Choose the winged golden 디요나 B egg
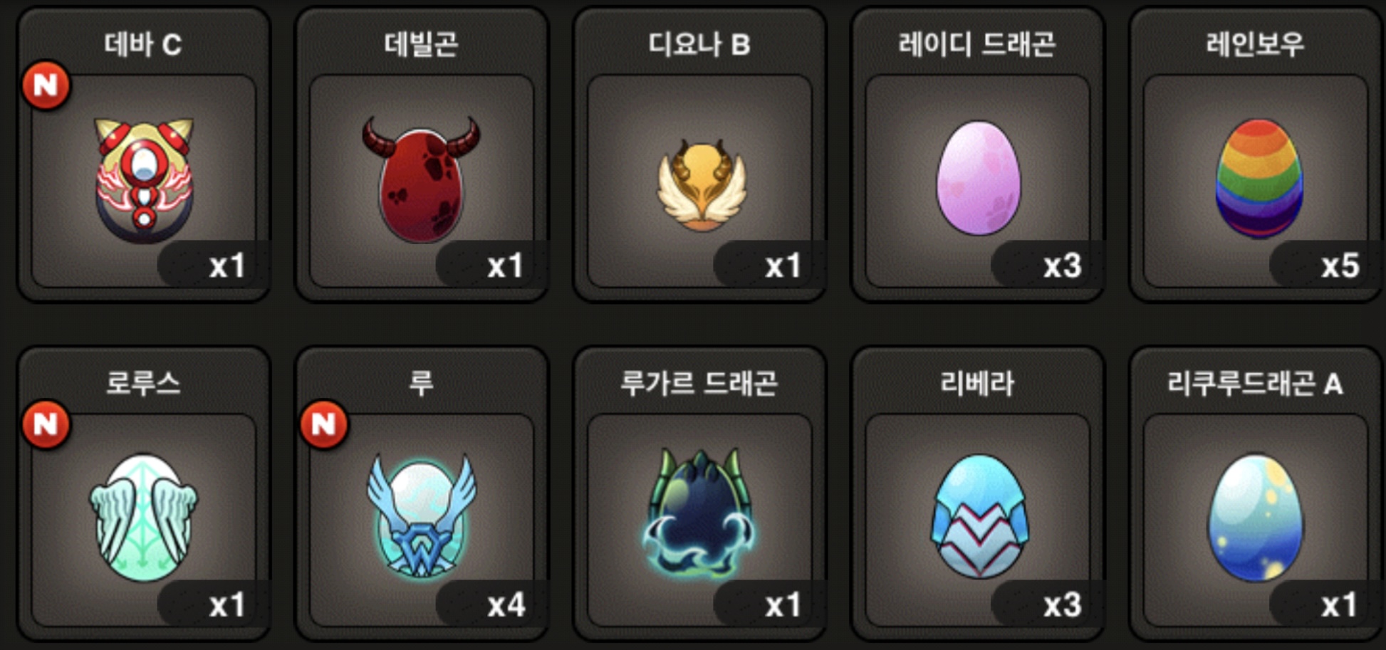The height and width of the screenshot is (650, 1386). [701, 185]
